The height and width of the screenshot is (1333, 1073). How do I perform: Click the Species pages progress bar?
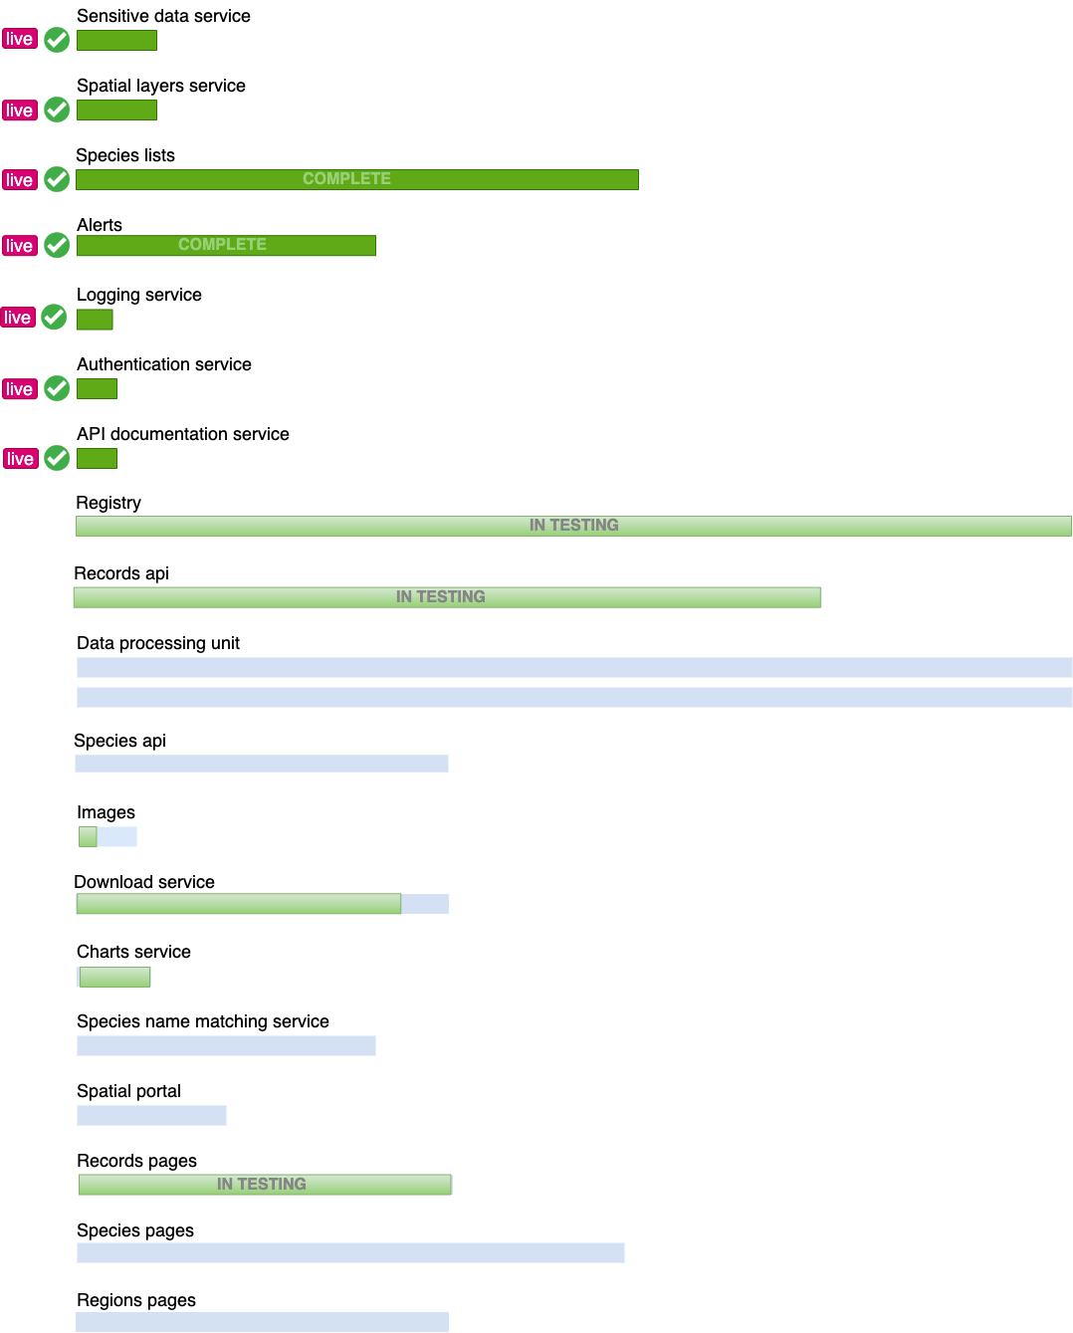(350, 1253)
